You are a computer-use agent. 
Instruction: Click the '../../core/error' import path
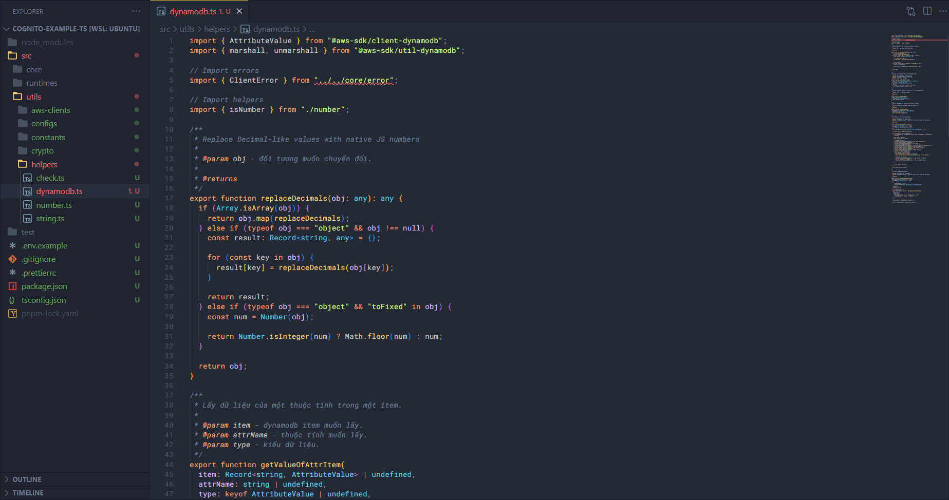(x=354, y=81)
